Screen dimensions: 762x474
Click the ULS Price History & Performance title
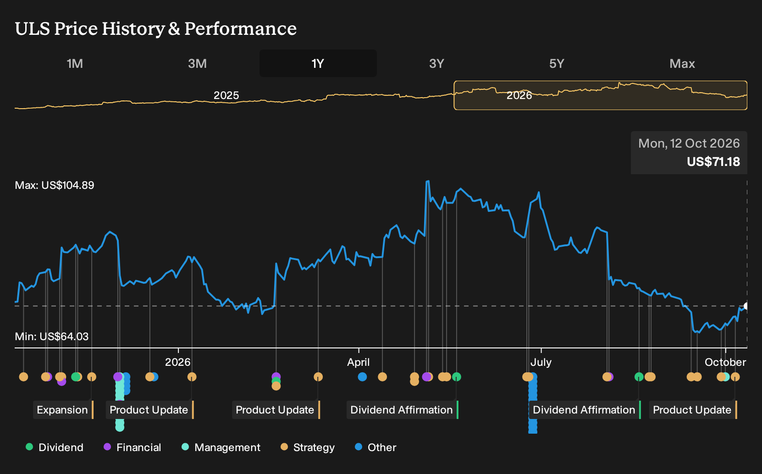point(156,28)
